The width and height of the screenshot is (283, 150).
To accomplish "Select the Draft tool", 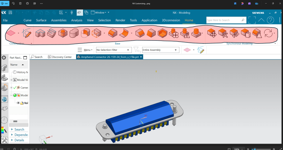I will (x=151, y=33).
